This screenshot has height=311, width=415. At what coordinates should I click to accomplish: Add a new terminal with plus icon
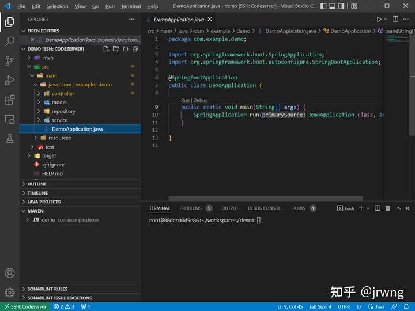(x=361, y=208)
